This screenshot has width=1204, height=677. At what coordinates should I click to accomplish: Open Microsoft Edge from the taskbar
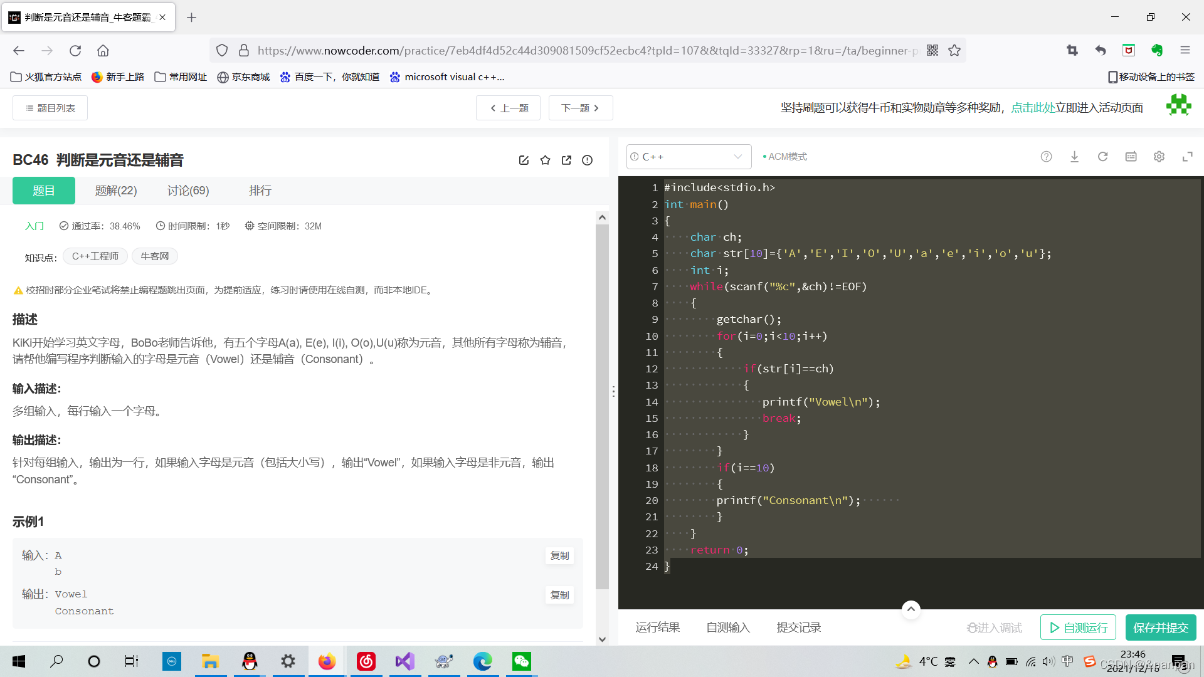click(482, 661)
